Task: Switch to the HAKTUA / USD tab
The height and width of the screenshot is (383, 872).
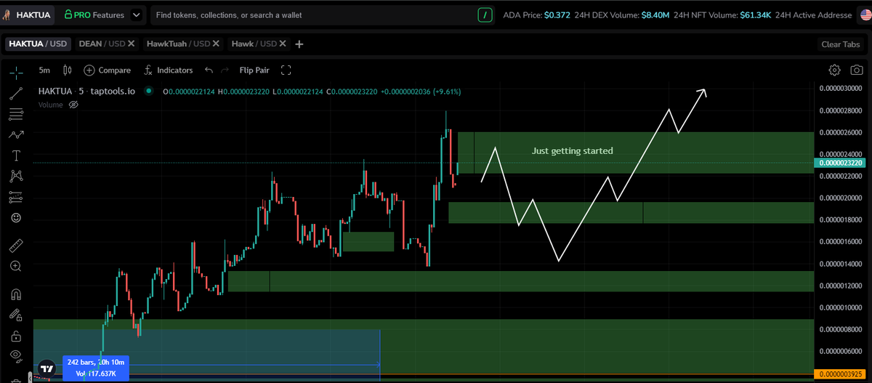Action: [37, 44]
